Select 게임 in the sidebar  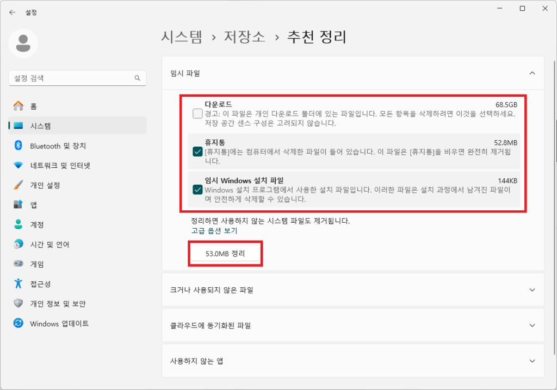coord(77,263)
